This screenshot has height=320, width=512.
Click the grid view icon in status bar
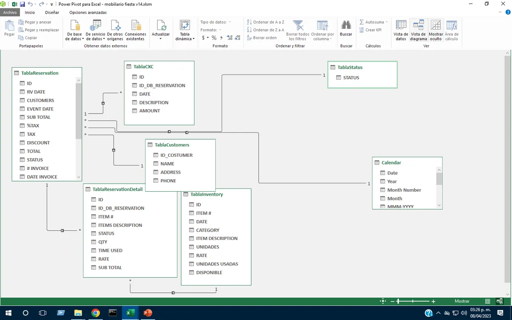coord(488,301)
